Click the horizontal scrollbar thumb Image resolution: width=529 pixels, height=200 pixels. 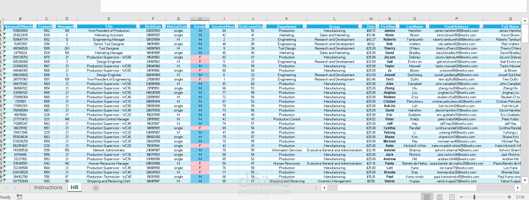point(407,188)
